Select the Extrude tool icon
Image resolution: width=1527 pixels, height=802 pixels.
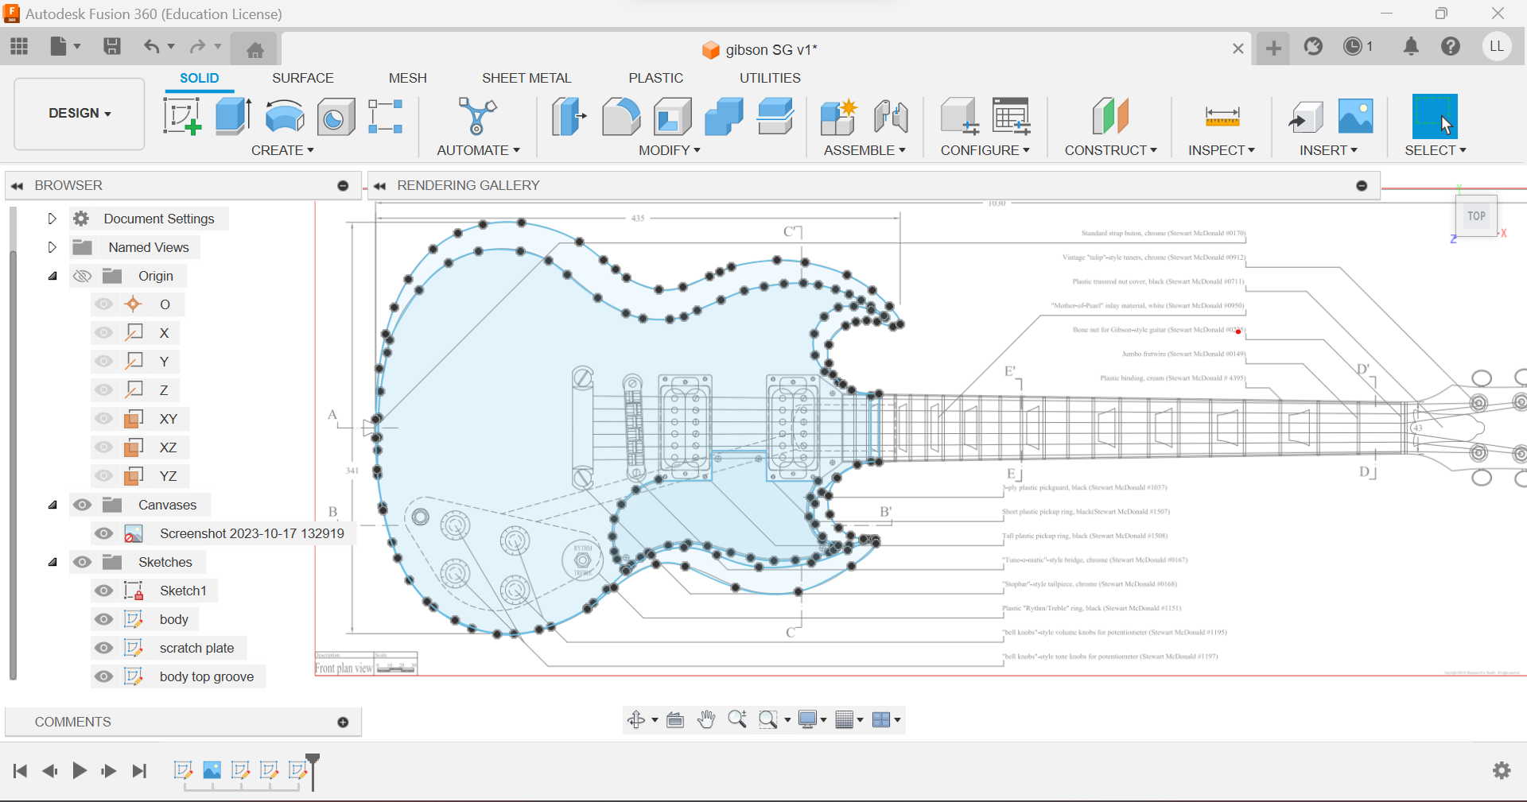pos(233,116)
